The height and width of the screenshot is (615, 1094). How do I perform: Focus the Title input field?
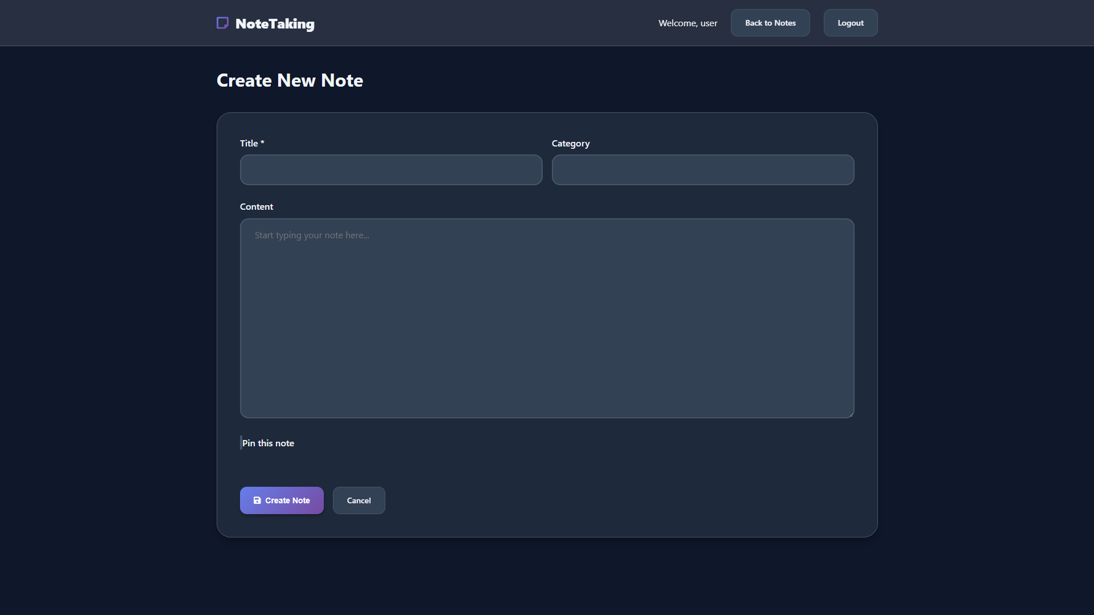click(391, 170)
